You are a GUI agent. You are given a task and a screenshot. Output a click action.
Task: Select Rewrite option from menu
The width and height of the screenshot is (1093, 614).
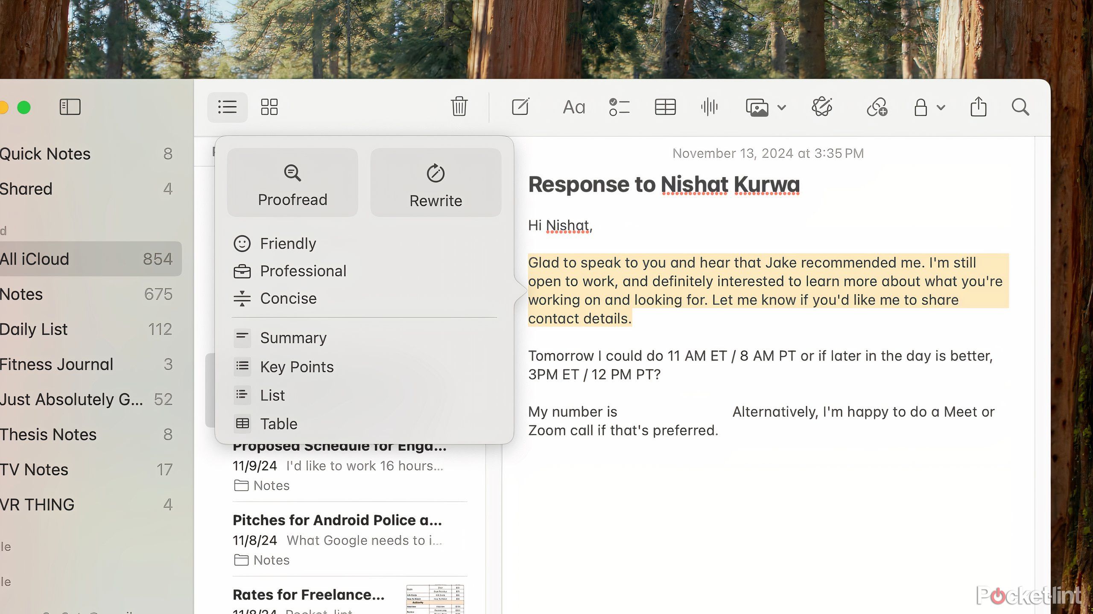coord(435,182)
